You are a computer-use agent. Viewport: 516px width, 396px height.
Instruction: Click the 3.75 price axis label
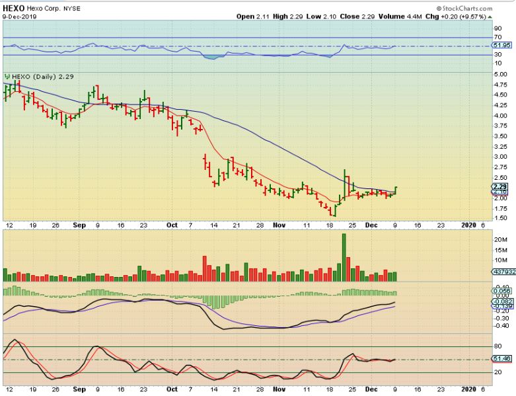(501, 126)
